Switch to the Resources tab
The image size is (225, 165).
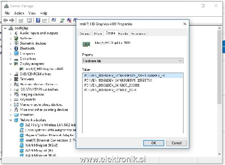pos(138,34)
